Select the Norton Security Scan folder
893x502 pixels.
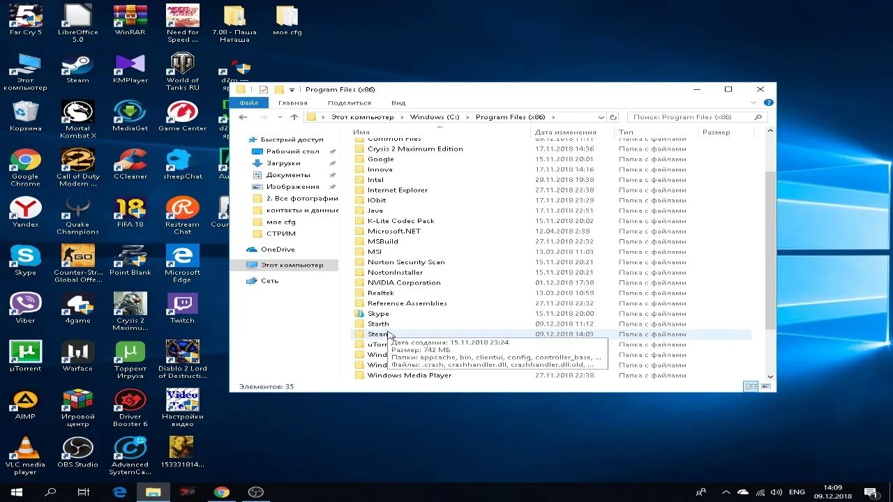click(x=406, y=262)
